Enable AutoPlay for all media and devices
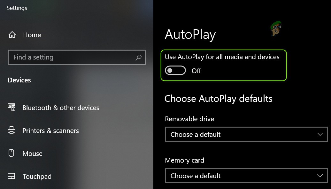This screenshot has width=331, height=189. pos(175,71)
